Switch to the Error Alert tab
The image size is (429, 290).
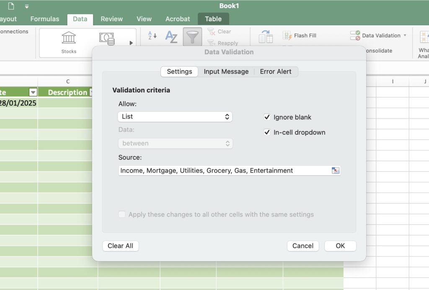click(x=276, y=72)
